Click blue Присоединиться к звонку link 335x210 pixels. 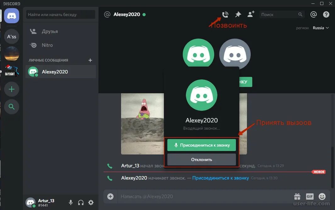coord(221,178)
